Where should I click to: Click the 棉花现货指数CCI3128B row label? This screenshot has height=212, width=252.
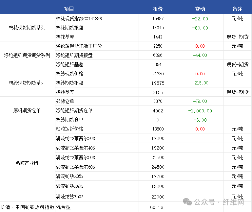(x=79, y=18)
